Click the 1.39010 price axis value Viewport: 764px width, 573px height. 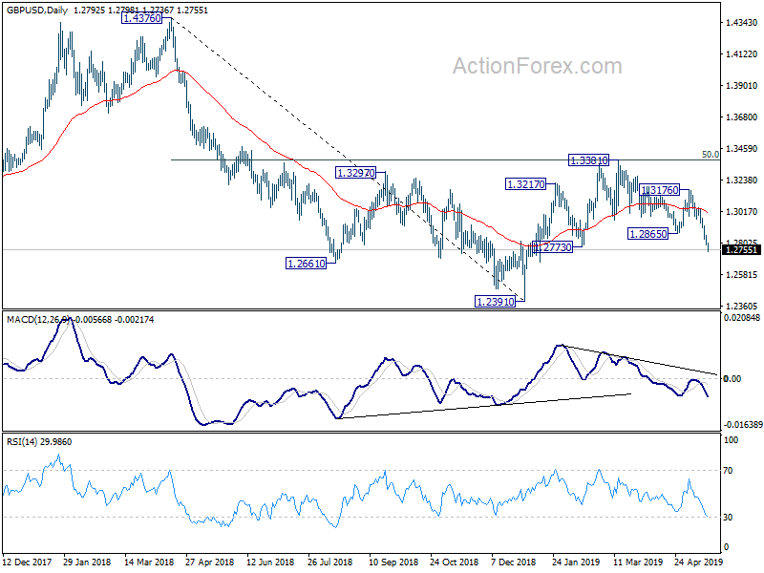(742, 85)
